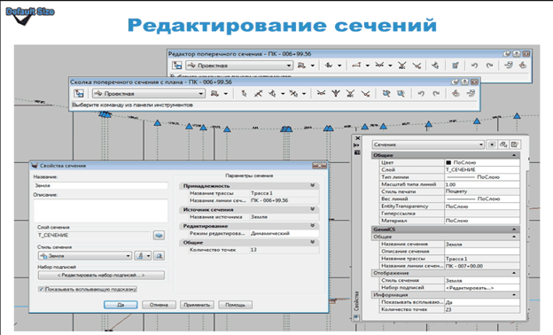The image size is (553, 335).
Task: Click the quick select icon in properties palette
Action: click(x=515, y=144)
